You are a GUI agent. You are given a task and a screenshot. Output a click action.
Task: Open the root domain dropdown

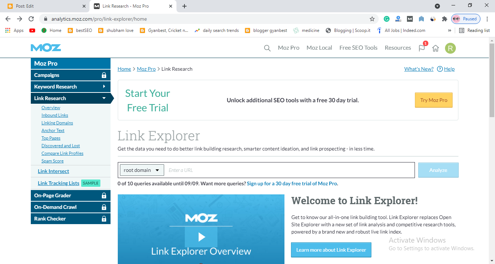point(142,170)
